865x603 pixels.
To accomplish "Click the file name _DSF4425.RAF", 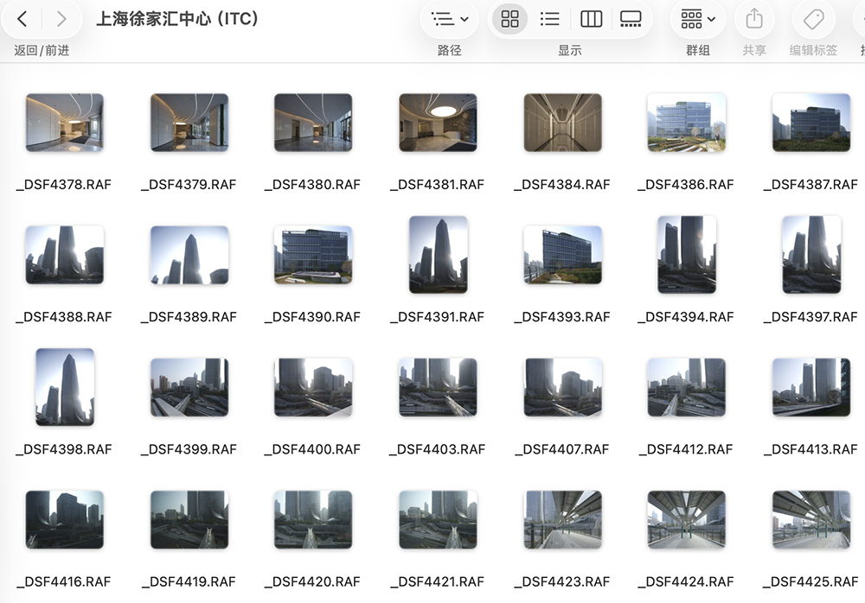I will coord(811,581).
